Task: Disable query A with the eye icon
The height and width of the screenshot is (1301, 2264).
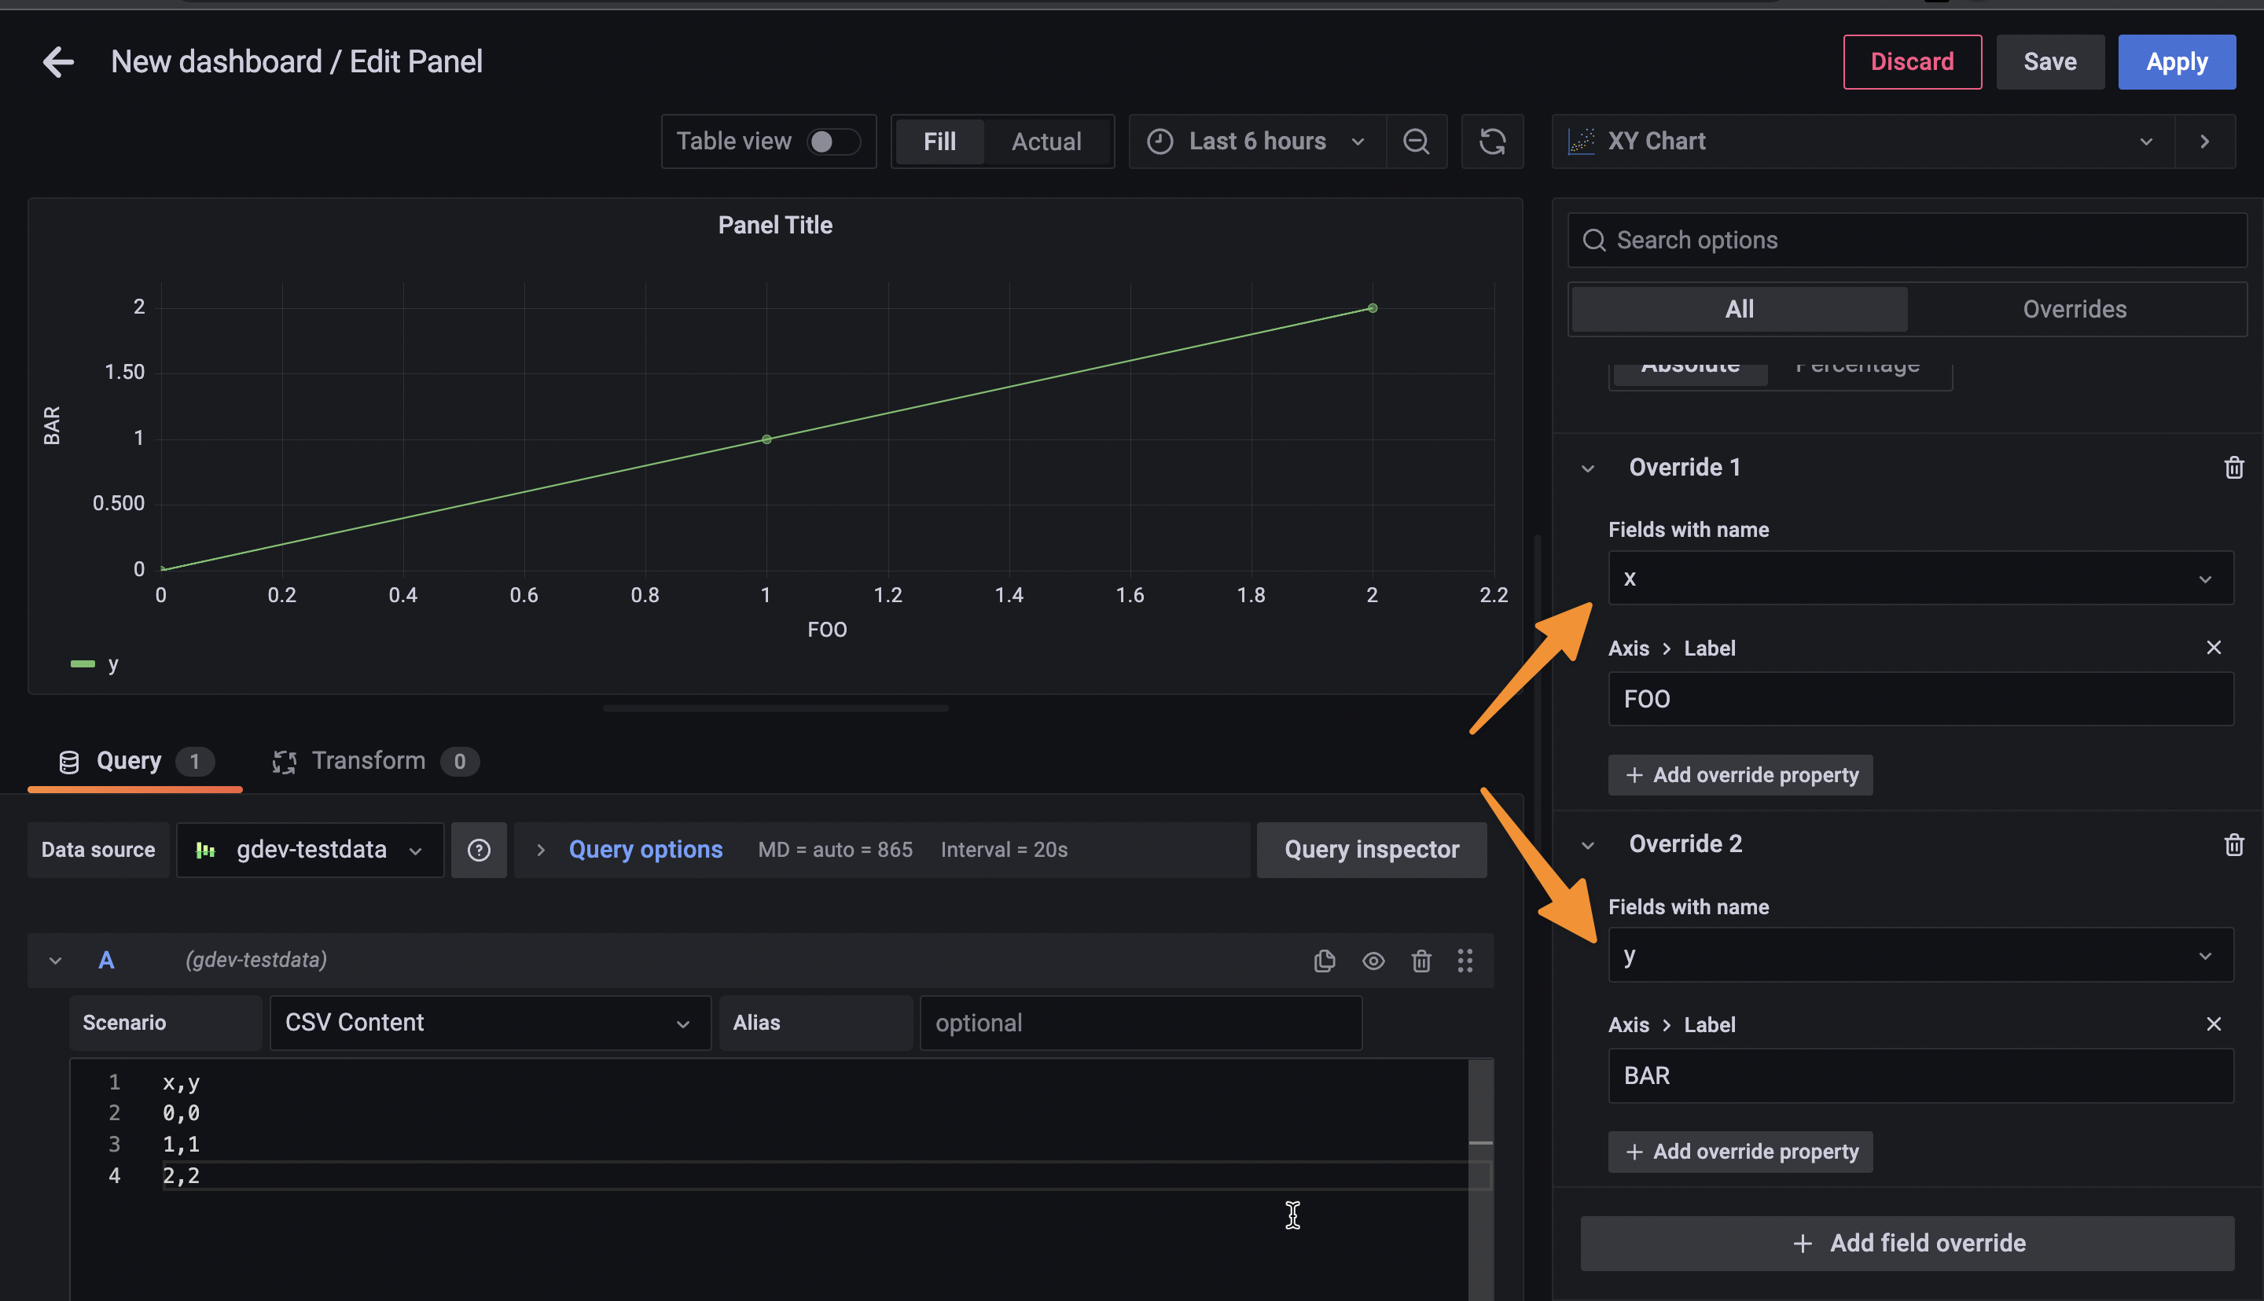Action: 1373,961
